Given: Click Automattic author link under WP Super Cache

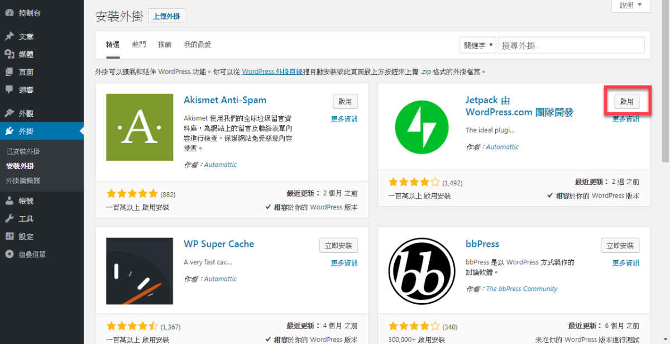Looking at the screenshot, I should (x=221, y=279).
